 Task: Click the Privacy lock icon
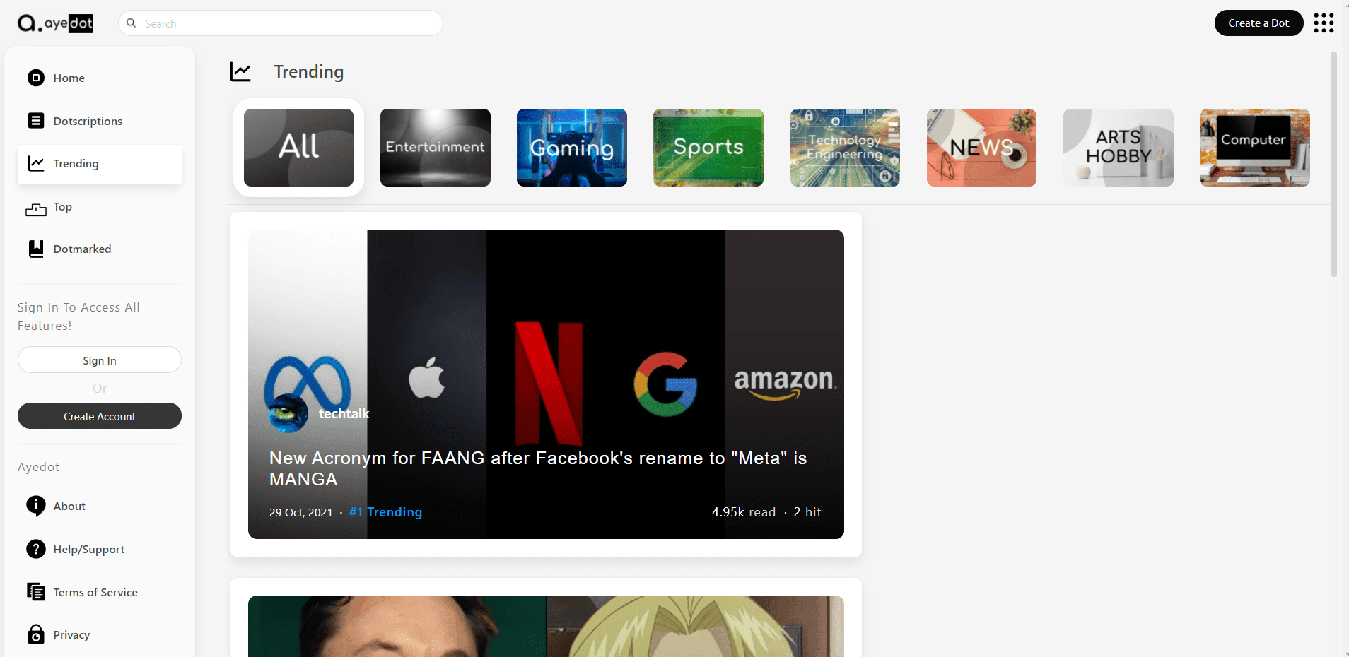[x=36, y=634]
